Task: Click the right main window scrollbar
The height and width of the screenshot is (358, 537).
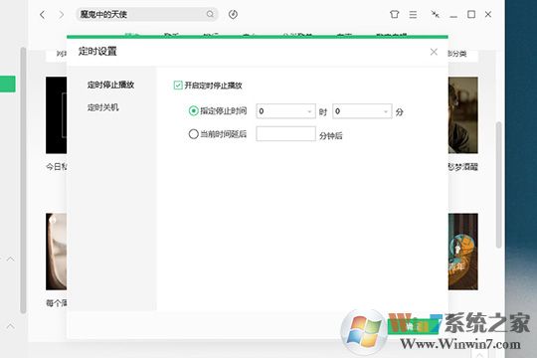Action: coord(498,184)
